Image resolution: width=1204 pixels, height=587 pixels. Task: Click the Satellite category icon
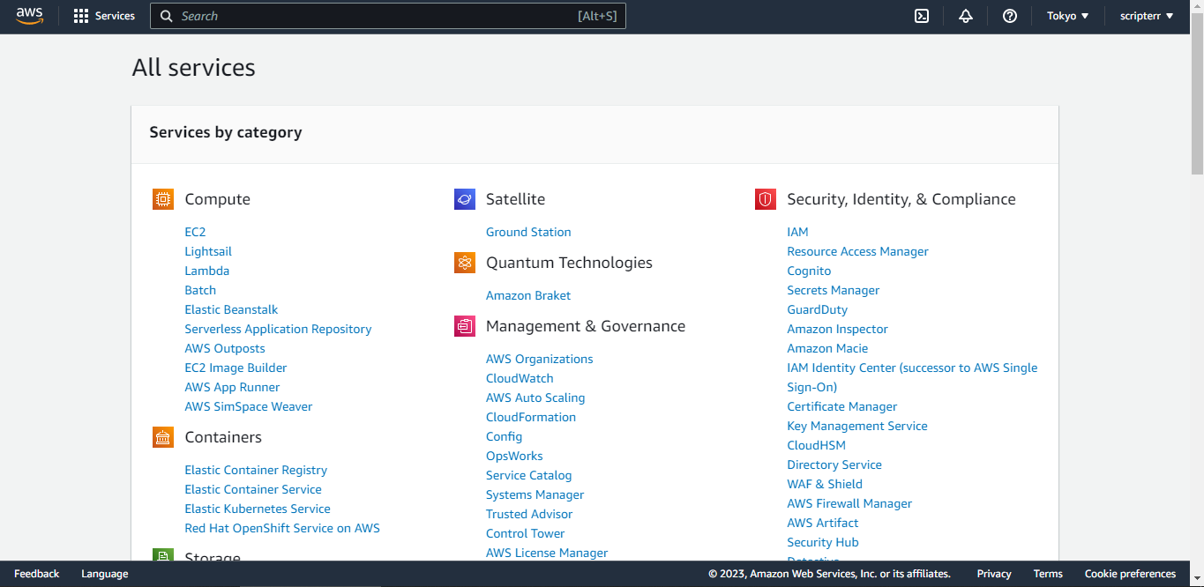tap(465, 199)
